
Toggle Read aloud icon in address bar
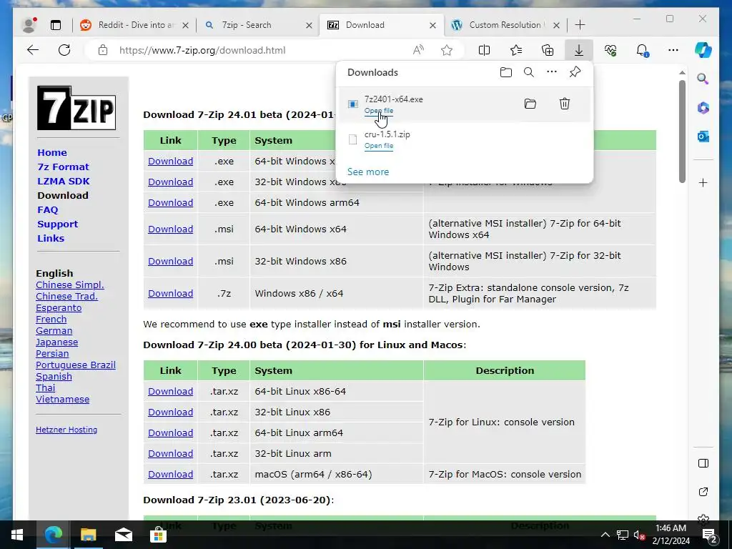(x=418, y=50)
